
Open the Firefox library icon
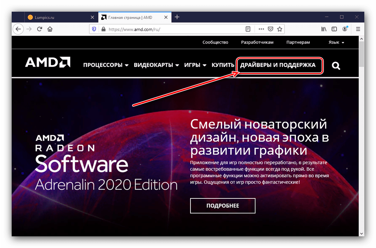[x=324, y=29]
